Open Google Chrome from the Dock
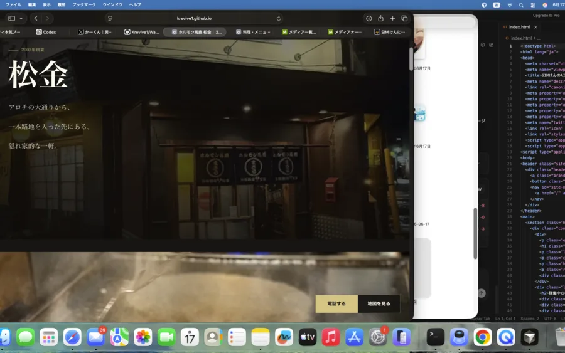Screen dimensions: 565x353 click(x=483, y=337)
